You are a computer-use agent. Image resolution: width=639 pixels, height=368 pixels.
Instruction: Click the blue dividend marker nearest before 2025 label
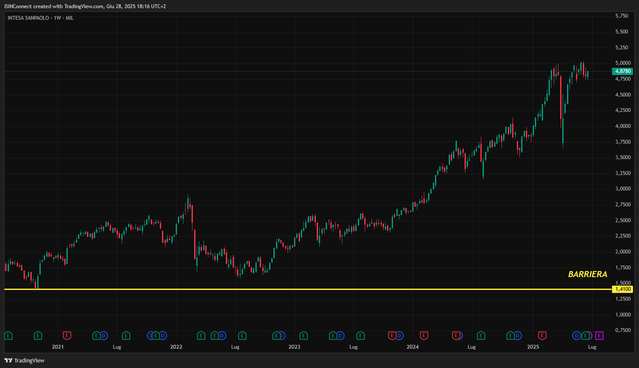[518, 335]
